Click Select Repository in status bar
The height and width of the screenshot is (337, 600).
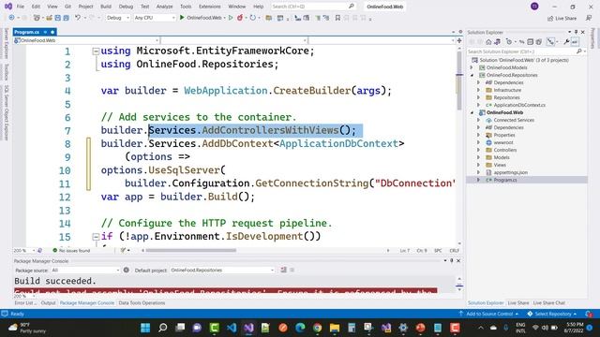pos(552,314)
